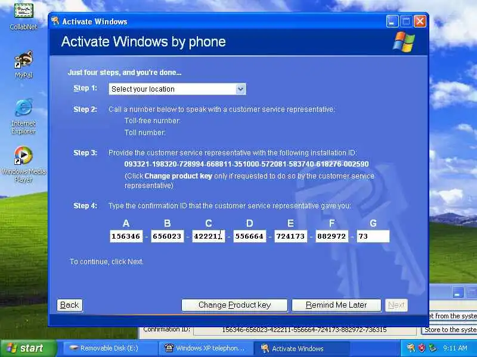Image resolution: width=477 pixels, height=357 pixels.
Task: Click confirmation ID field D
Action: pos(249,236)
